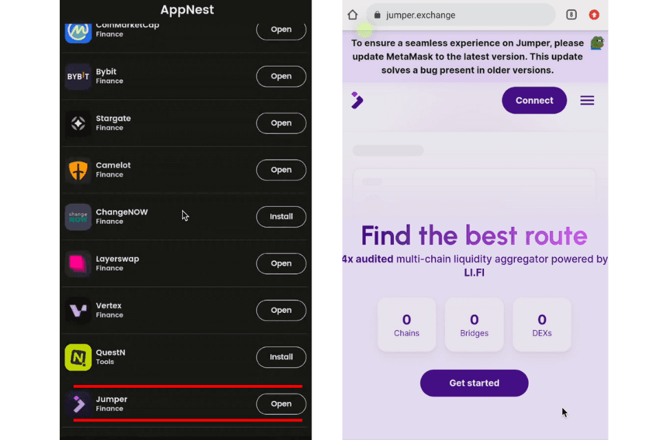Click the home icon in the browser toolbar
Screen dimensions: 660x440
click(x=351, y=14)
